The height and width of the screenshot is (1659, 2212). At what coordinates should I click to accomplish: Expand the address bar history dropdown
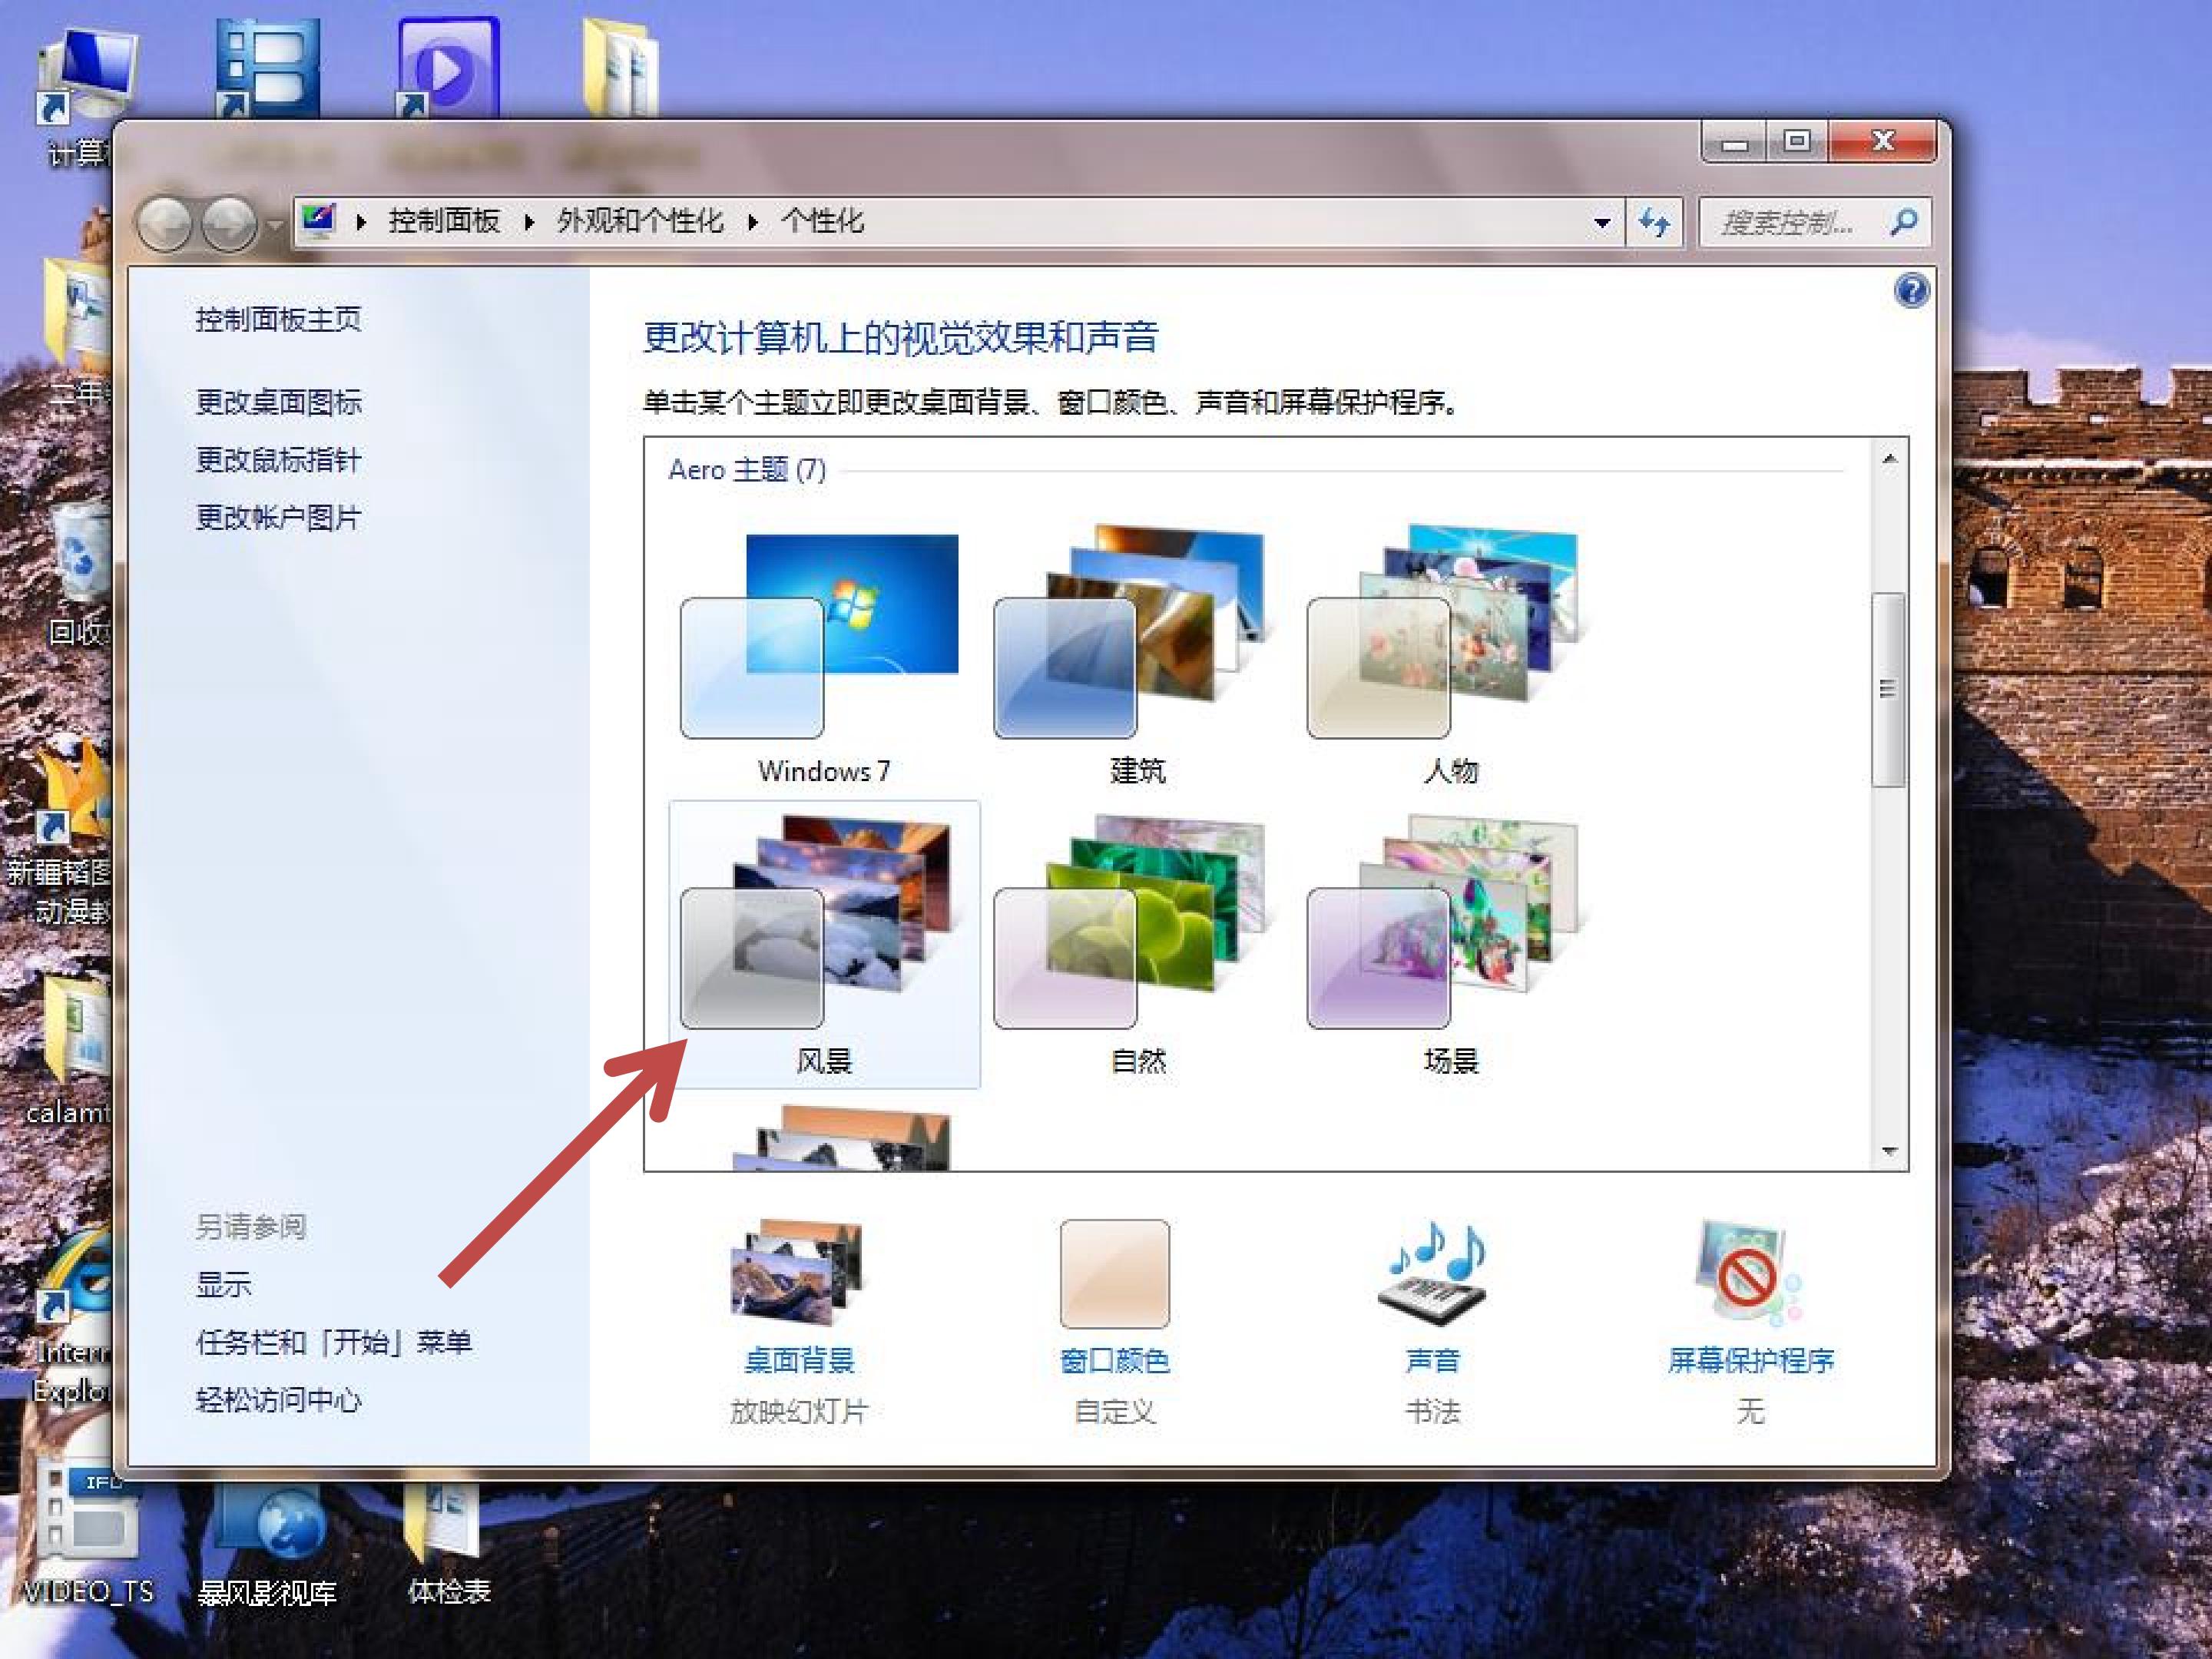pos(1602,222)
